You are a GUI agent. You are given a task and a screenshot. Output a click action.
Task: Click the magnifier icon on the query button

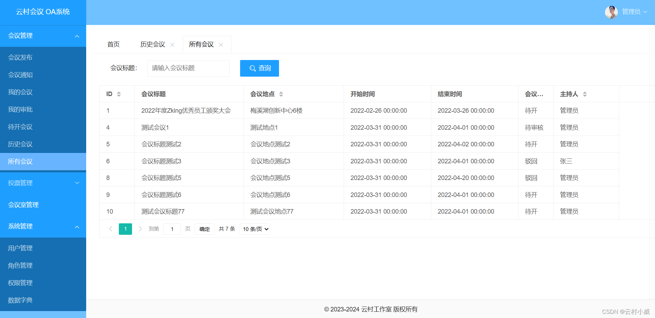point(252,68)
